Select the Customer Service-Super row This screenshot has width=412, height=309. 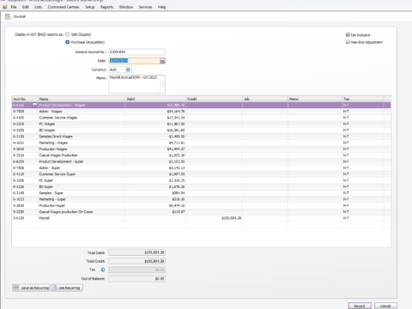coord(201,174)
